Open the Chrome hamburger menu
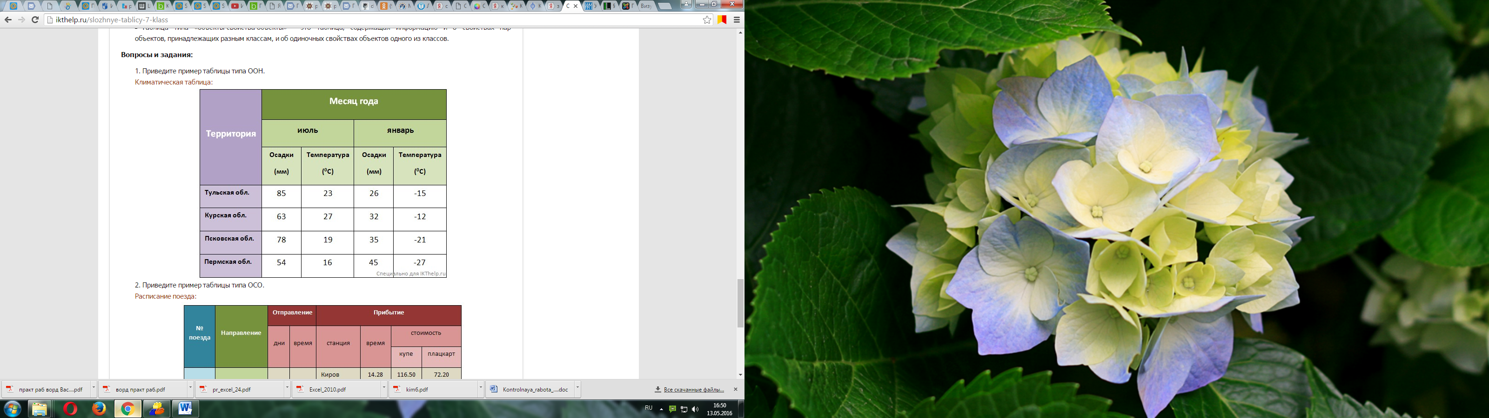1489x418 pixels. tap(737, 20)
